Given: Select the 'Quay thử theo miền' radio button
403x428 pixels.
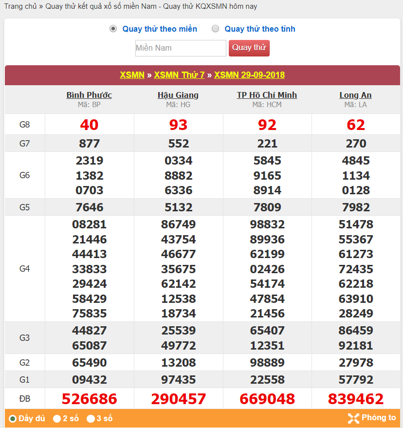Looking at the screenshot, I should [x=113, y=29].
